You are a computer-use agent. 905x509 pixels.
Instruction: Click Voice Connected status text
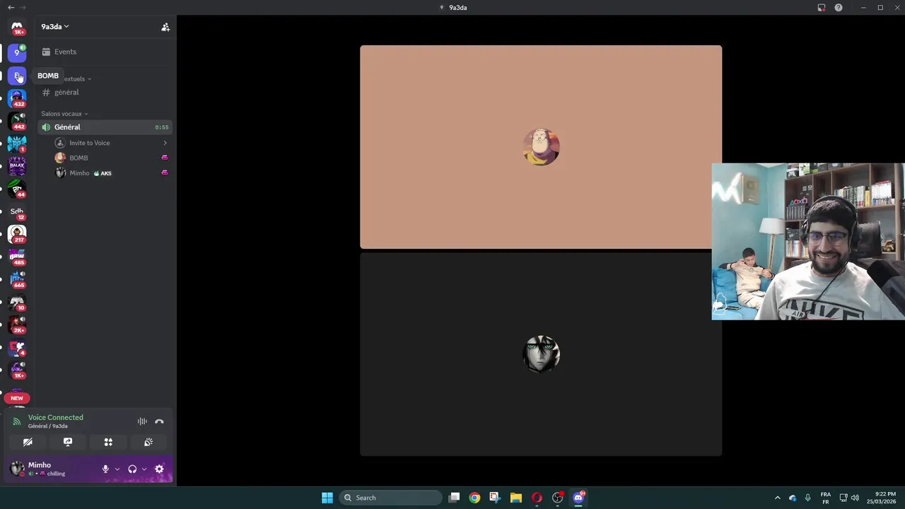pyautogui.click(x=55, y=417)
